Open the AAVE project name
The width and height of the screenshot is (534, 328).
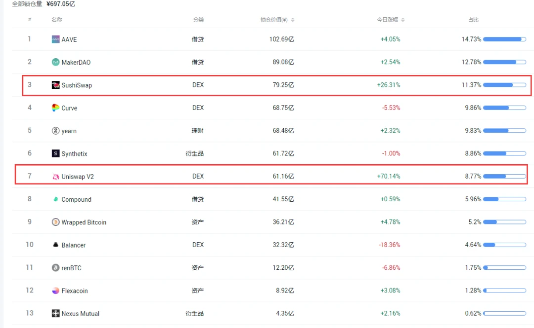click(69, 39)
